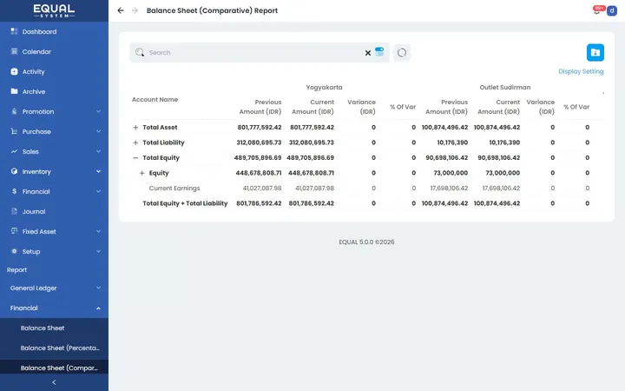Open the Dashboard icon in sidebar

click(x=15, y=31)
